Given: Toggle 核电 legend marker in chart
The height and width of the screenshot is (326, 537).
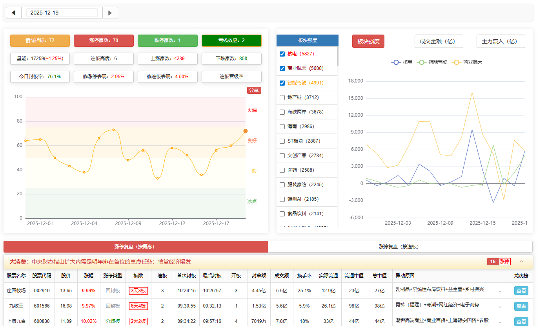Looking at the screenshot, I should [396, 62].
